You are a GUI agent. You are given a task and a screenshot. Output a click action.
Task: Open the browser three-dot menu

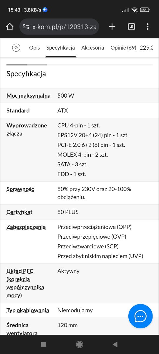point(148,27)
